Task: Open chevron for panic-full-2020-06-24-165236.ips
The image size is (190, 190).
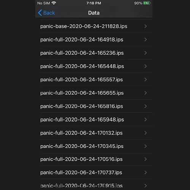Action: coord(146,53)
